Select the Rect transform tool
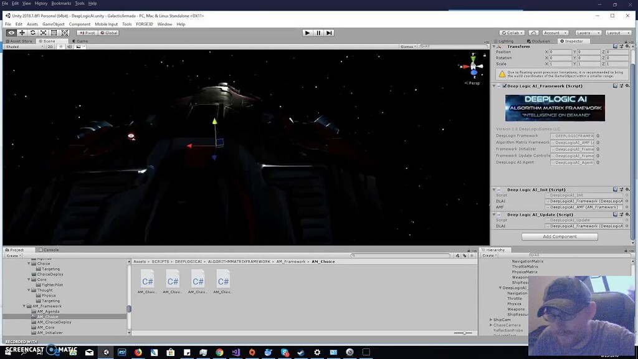 [54, 32]
